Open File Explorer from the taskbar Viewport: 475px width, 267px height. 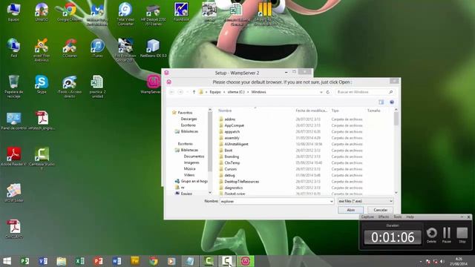point(61,261)
